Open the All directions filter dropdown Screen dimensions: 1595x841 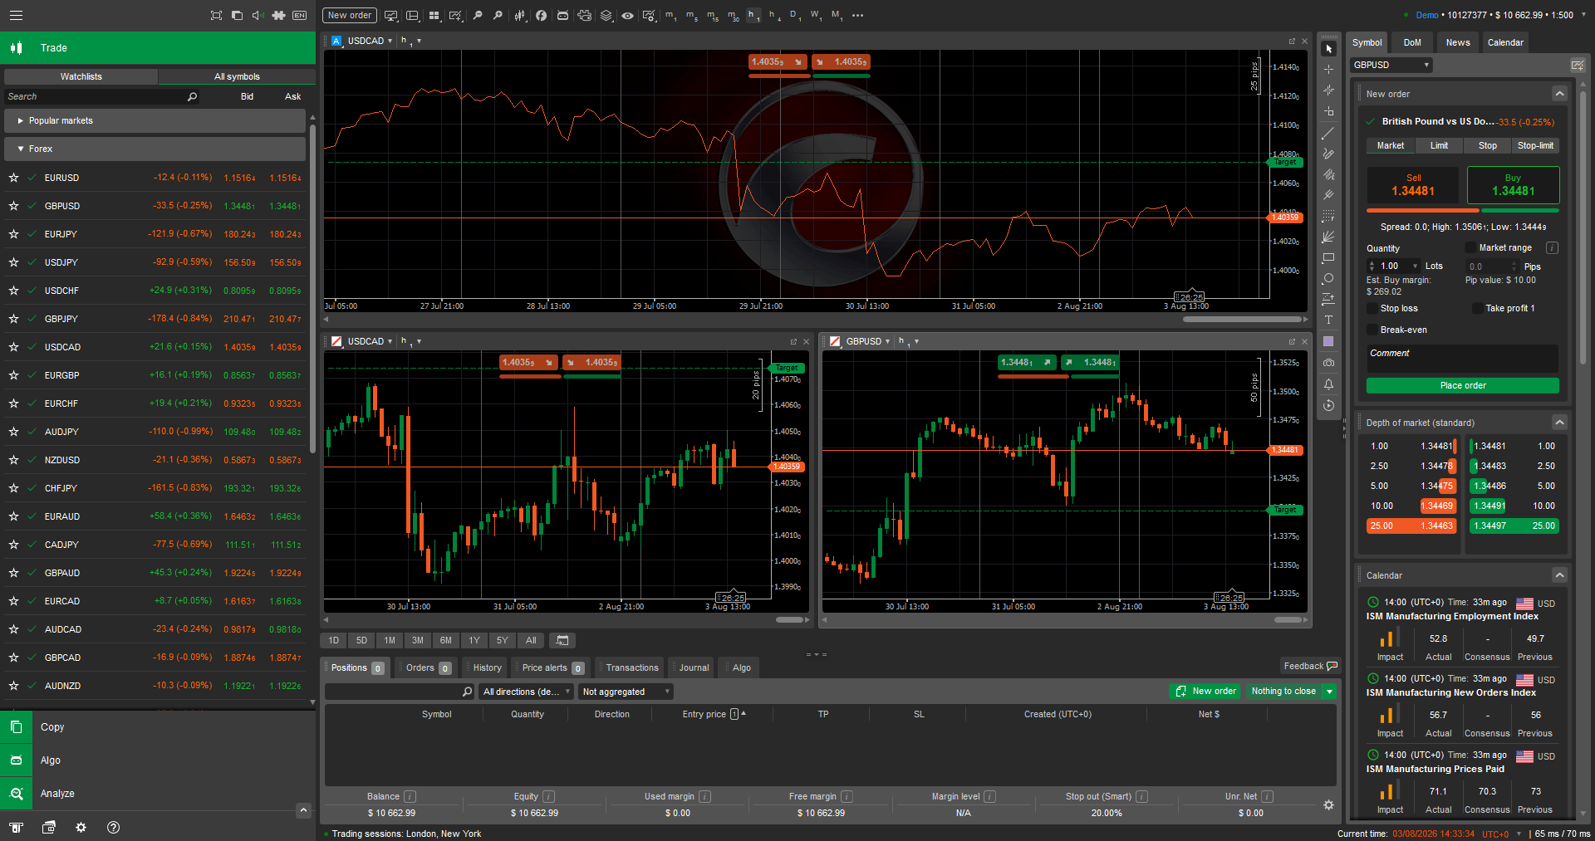[x=527, y=692]
